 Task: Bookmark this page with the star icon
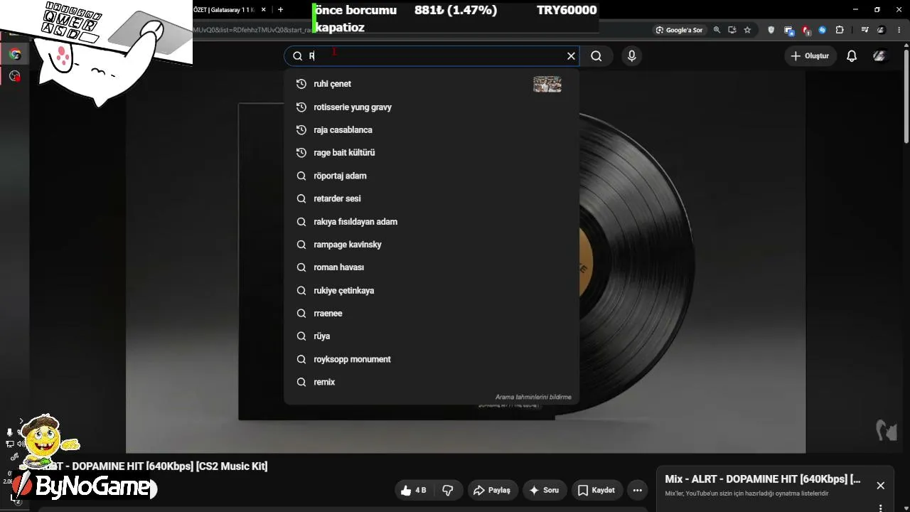click(x=747, y=30)
